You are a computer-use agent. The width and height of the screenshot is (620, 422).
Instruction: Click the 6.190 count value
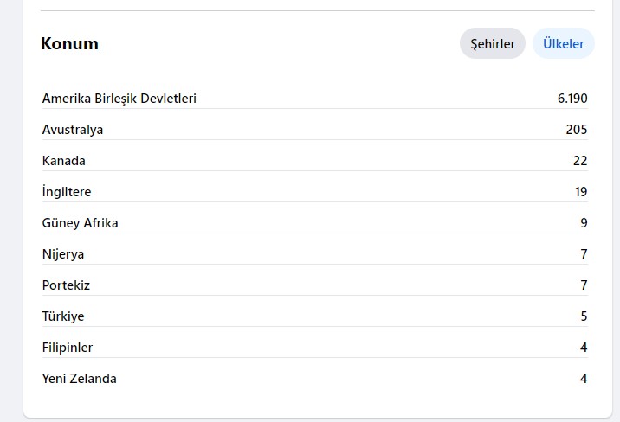572,99
